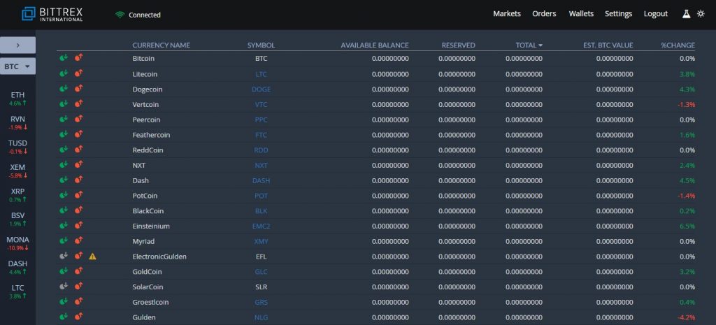
Task: Click the Einsteinium currency name
Action: tap(151, 226)
